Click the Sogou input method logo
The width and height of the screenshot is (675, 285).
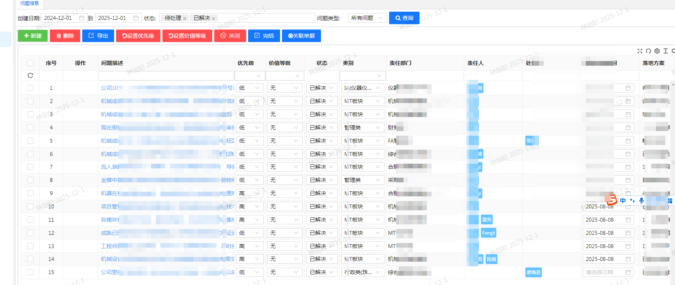click(612, 200)
